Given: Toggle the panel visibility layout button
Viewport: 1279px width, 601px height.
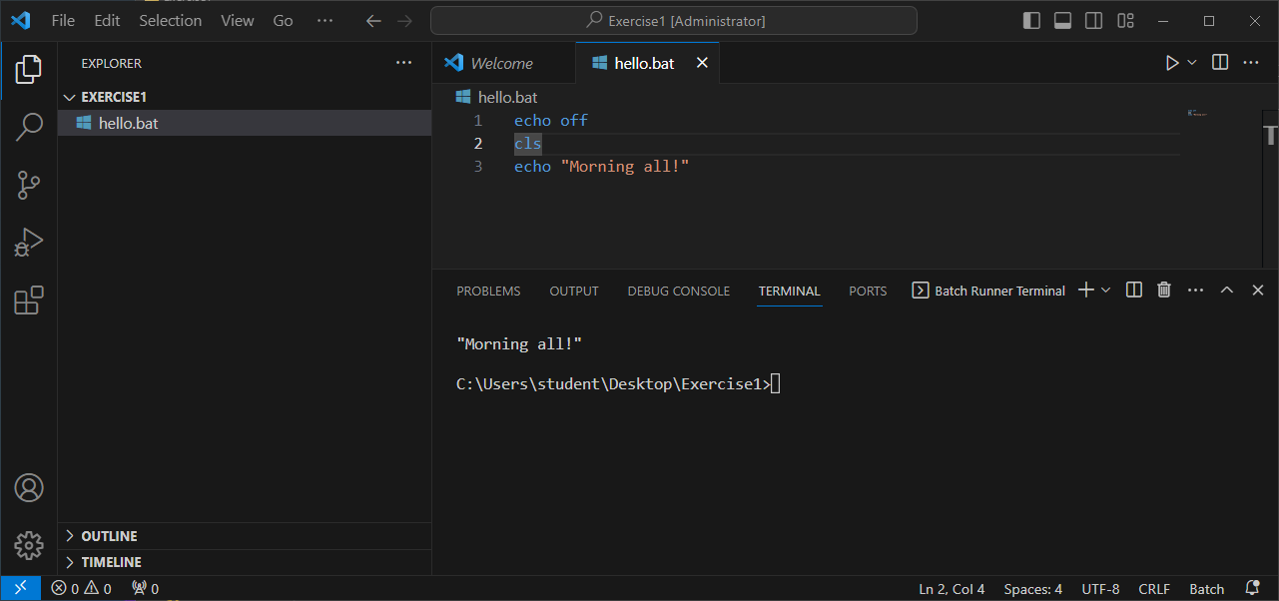Looking at the screenshot, I should point(1063,21).
